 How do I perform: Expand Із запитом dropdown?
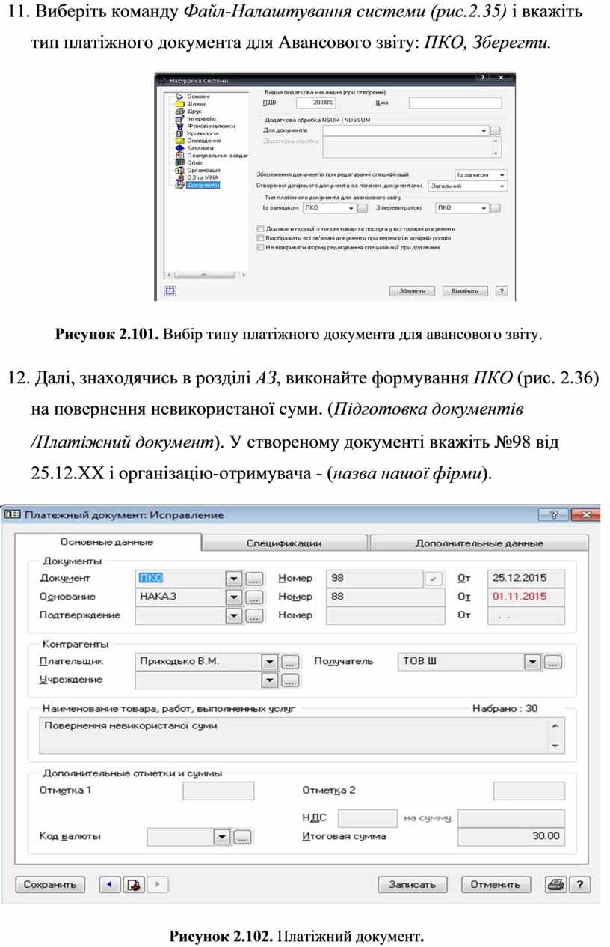(502, 175)
